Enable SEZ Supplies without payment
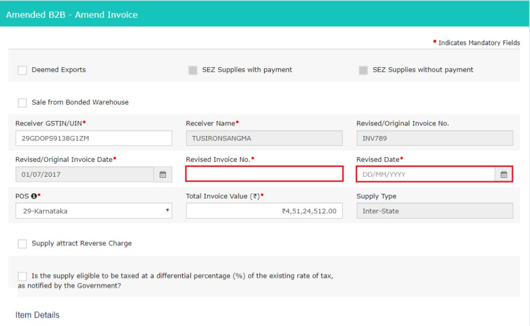Screen dimensions: 530x326 coord(363,69)
